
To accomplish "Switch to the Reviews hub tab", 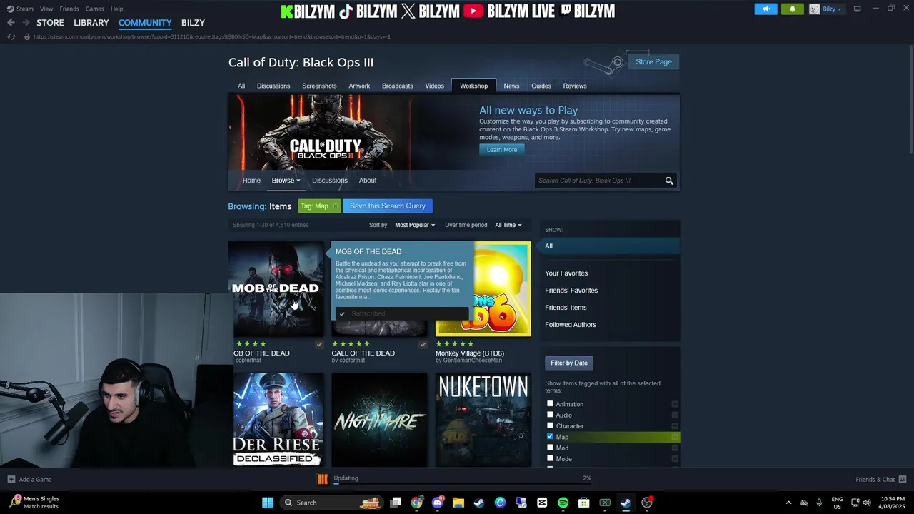I will pos(575,86).
